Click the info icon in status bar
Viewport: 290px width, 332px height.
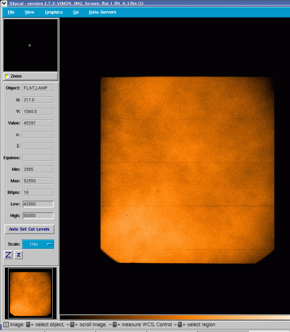click(6, 325)
